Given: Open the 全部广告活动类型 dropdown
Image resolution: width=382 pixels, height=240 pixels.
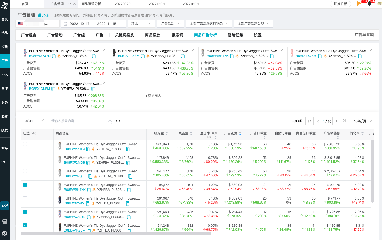Looking at the screenshot, I should 253,24.
